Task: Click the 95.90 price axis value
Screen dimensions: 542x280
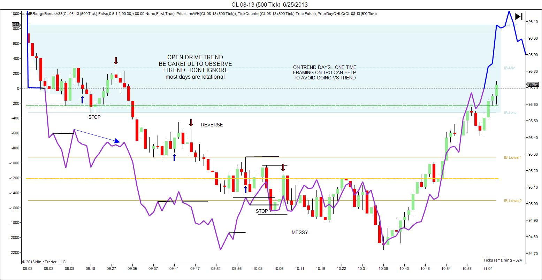Action: (x=533, y=55)
